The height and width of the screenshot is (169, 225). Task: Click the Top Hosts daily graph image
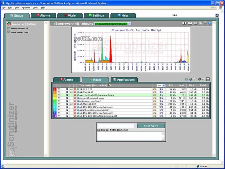pyautogui.click(x=131, y=50)
